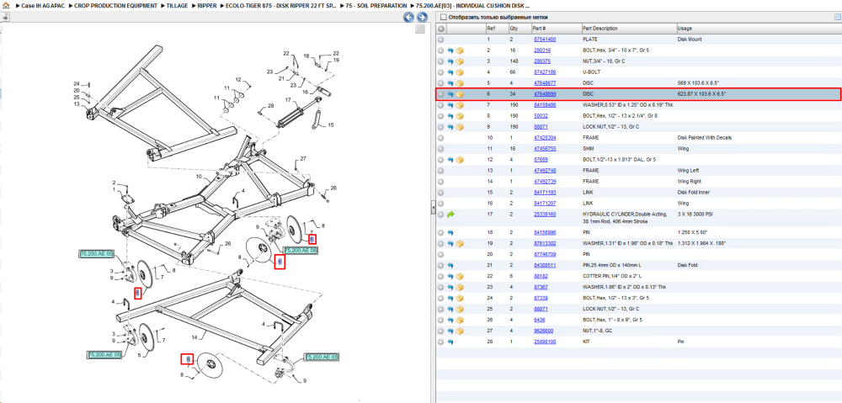Select 'U-BOLT' description cell
The height and width of the screenshot is (403, 842).
(x=591, y=72)
